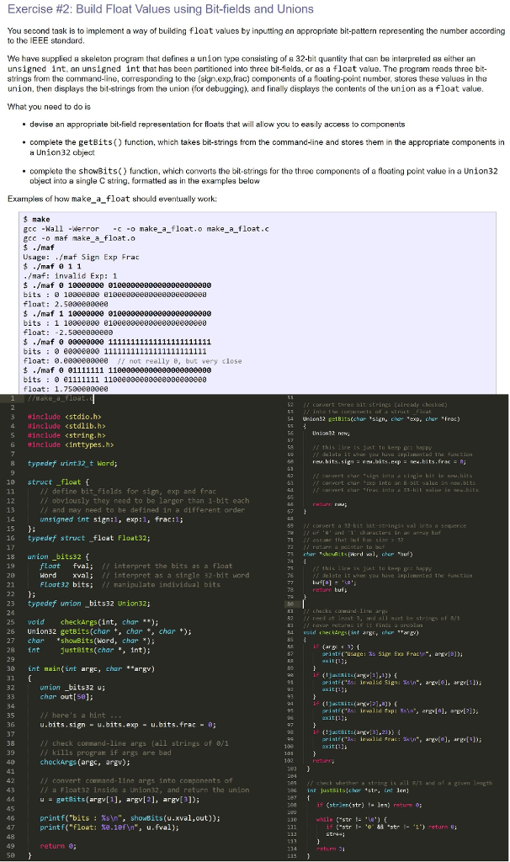Viewport: 510px width, 862px height.
Task: Click the 'return new;' statement
Action: 330,504
